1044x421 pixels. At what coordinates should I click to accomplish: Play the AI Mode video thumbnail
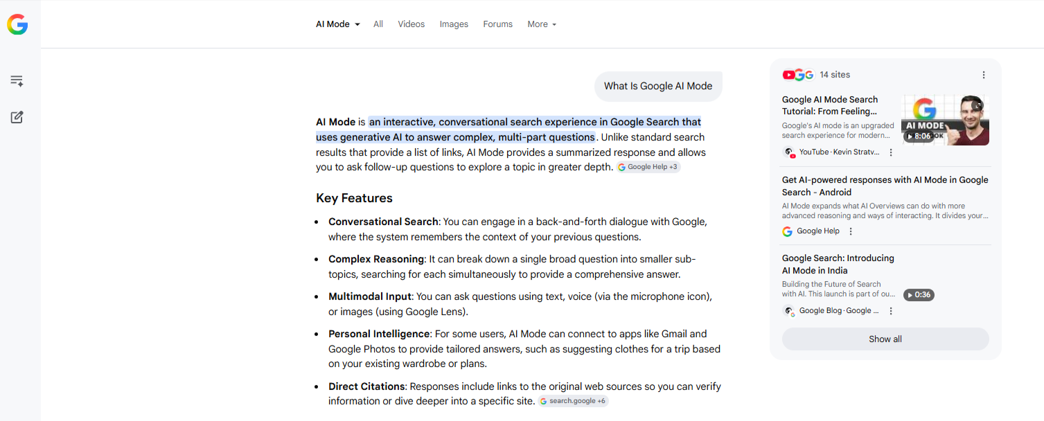coord(945,120)
